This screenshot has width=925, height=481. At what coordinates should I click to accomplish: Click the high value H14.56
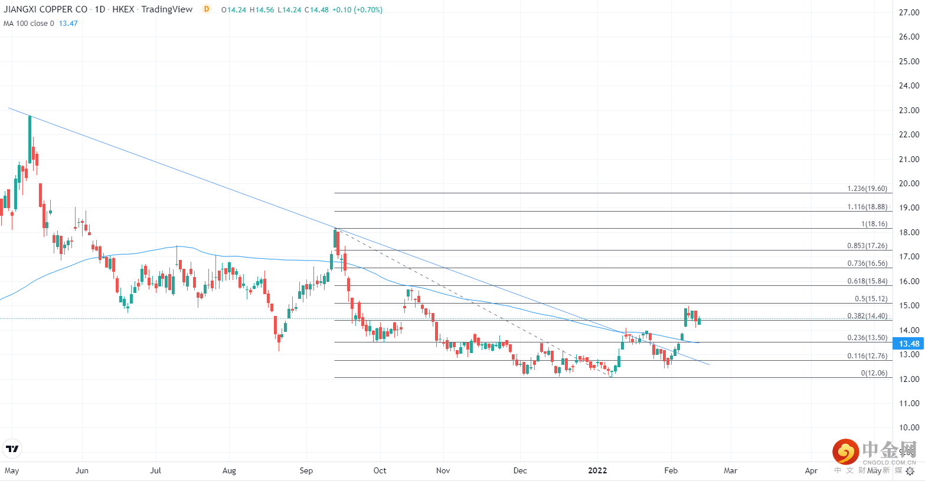(x=262, y=10)
